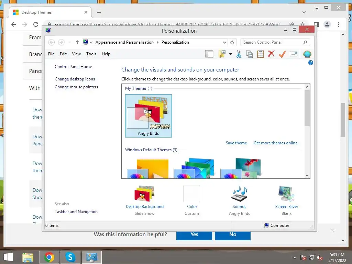The image size is (352, 264).
Task: Open the Sounds Angry Birds settings
Action: [x=239, y=200]
